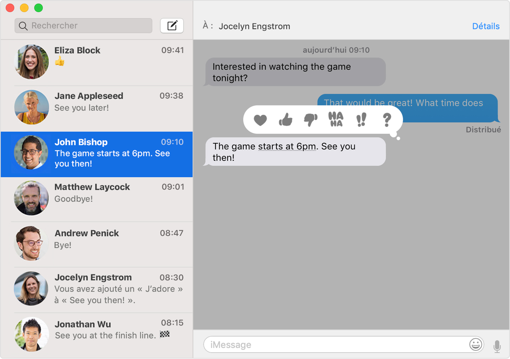The height and width of the screenshot is (359, 510).
Task: Click the "Goodbye!" preview text
Action: tap(74, 199)
